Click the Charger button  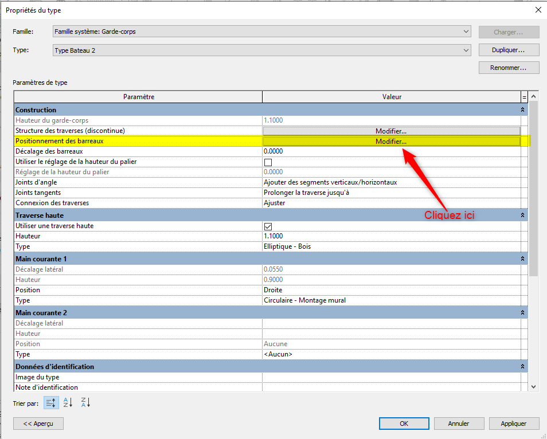pyautogui.click(x=509, y=32)
